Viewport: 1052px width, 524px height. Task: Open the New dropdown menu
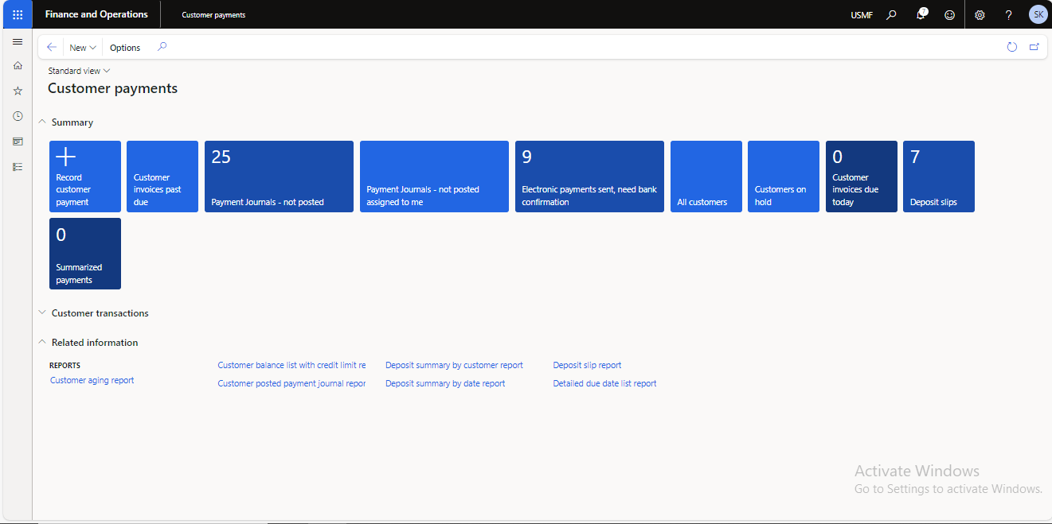click(x=82, y=48)
